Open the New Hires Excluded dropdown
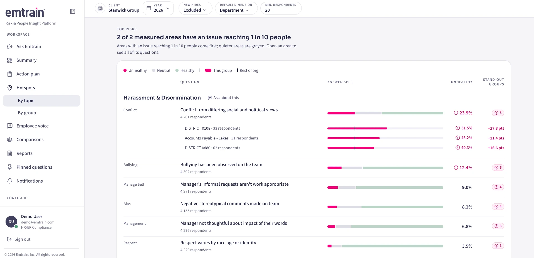 pos(195,8)
